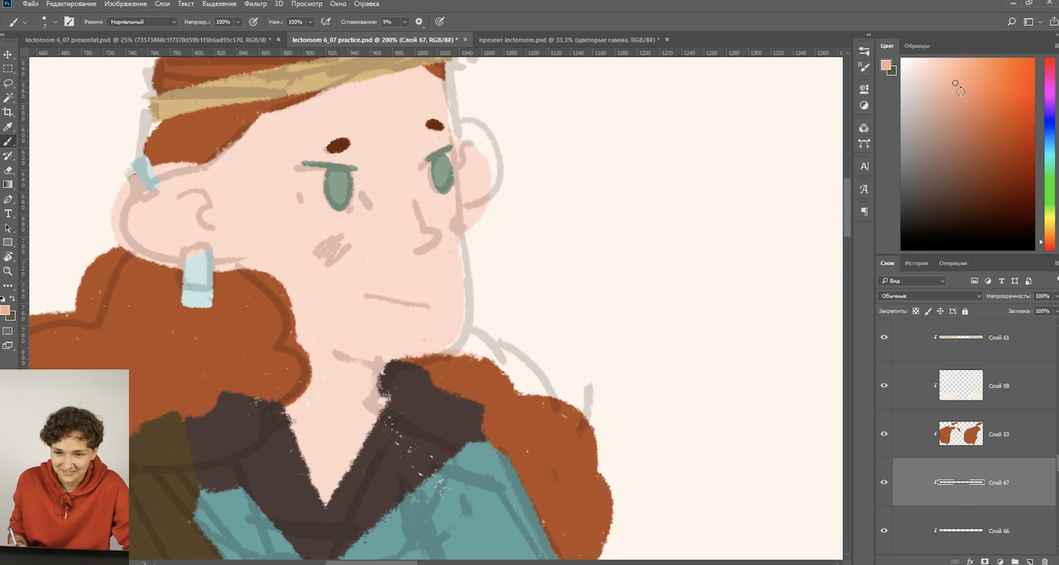The height and width of the screenshot is (565, 1059).
Task: Hide layer Слой 58
Action: (884, 386)
